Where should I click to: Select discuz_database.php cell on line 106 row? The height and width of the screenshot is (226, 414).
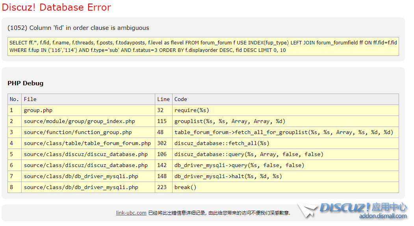tap(88, 154)
